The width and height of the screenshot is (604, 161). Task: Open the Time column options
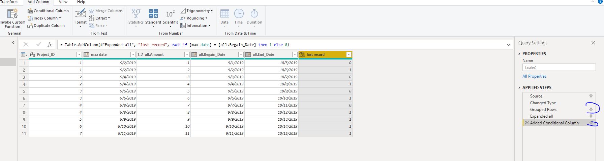tap(239, 18)
